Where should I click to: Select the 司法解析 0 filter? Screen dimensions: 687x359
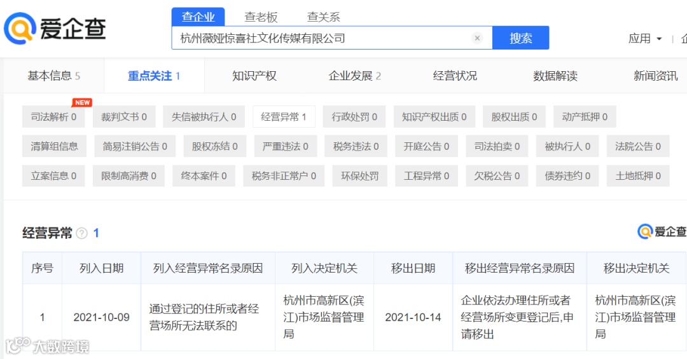point(53,117)
